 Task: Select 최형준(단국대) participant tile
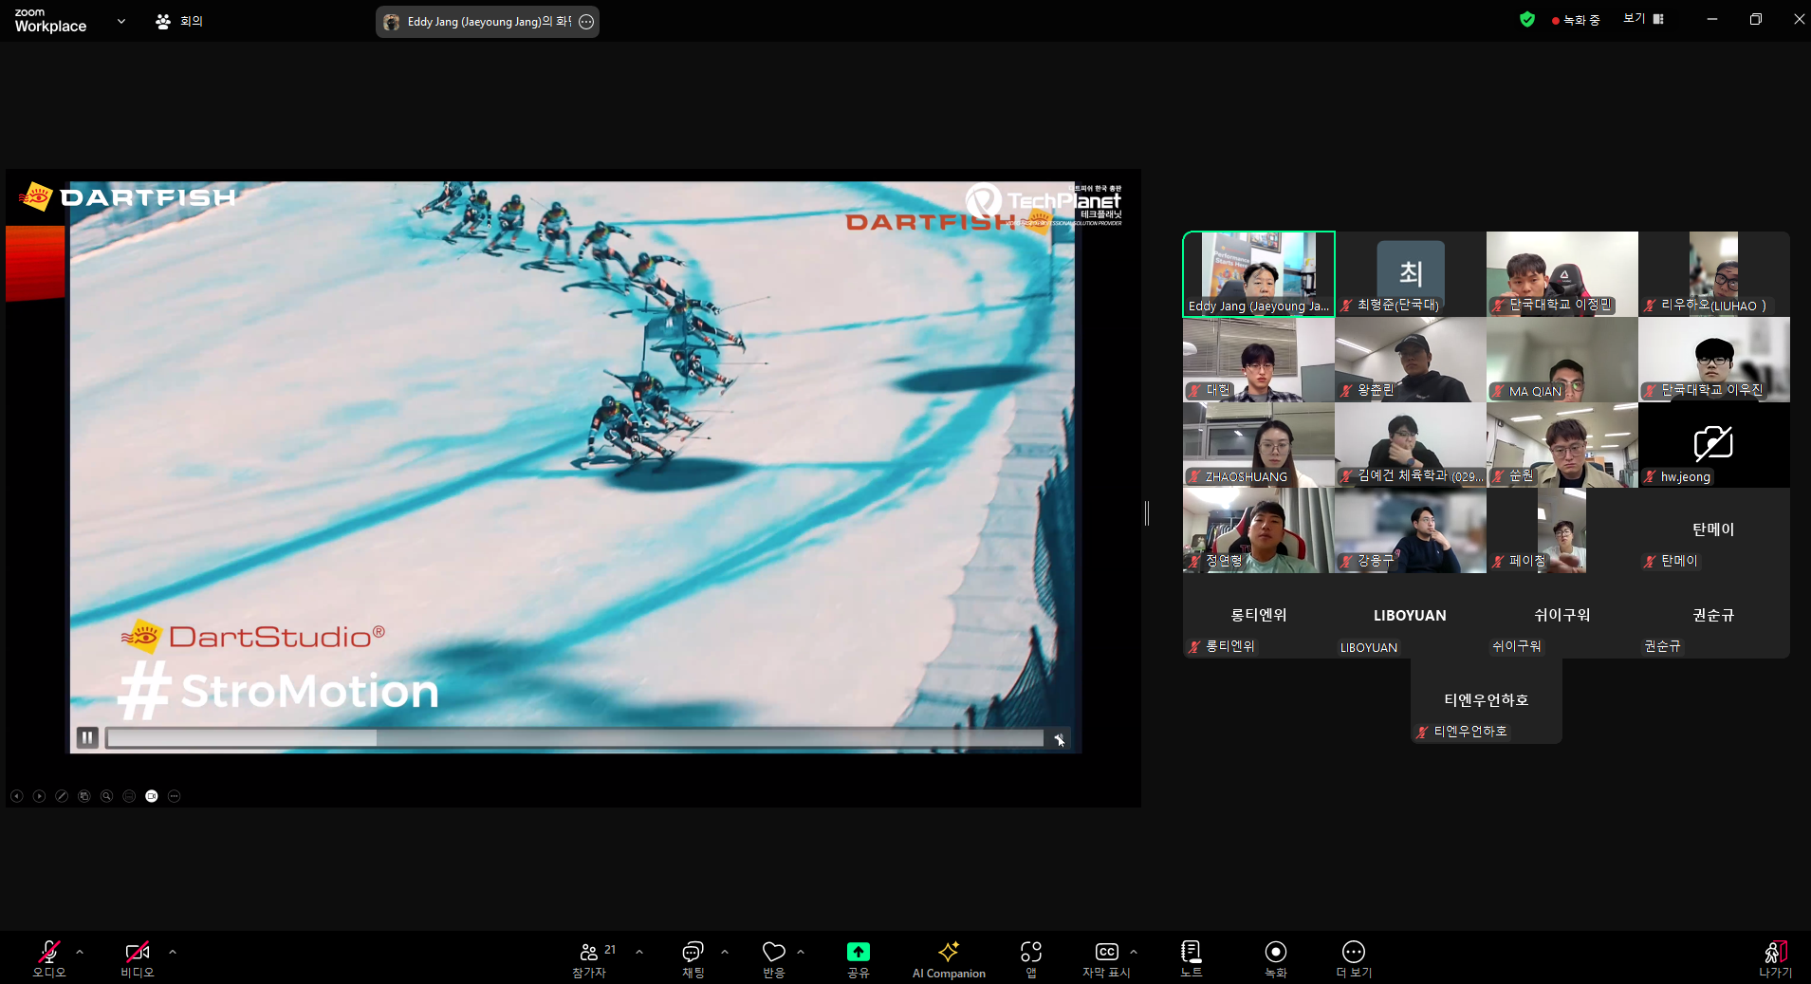(x=1411, y=274)
